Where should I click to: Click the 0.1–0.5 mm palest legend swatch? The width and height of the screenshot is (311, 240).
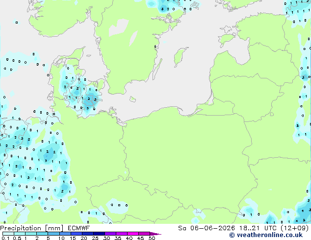pos(8,234)
